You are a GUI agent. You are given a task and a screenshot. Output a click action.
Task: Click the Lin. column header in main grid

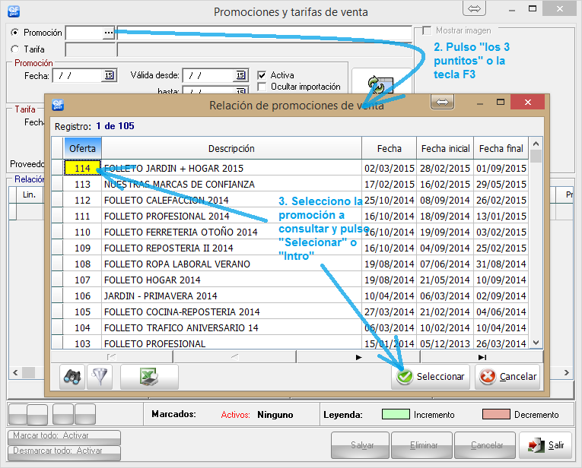point(30,194)
